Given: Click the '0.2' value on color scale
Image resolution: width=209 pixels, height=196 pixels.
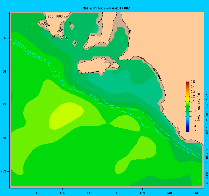Looking at the screenshot, I should click(193, 96).
